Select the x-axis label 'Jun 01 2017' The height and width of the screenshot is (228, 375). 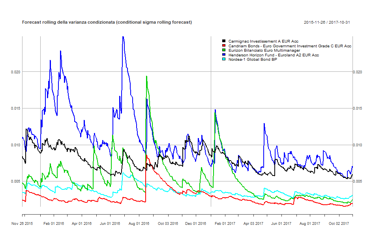[281, 224]
